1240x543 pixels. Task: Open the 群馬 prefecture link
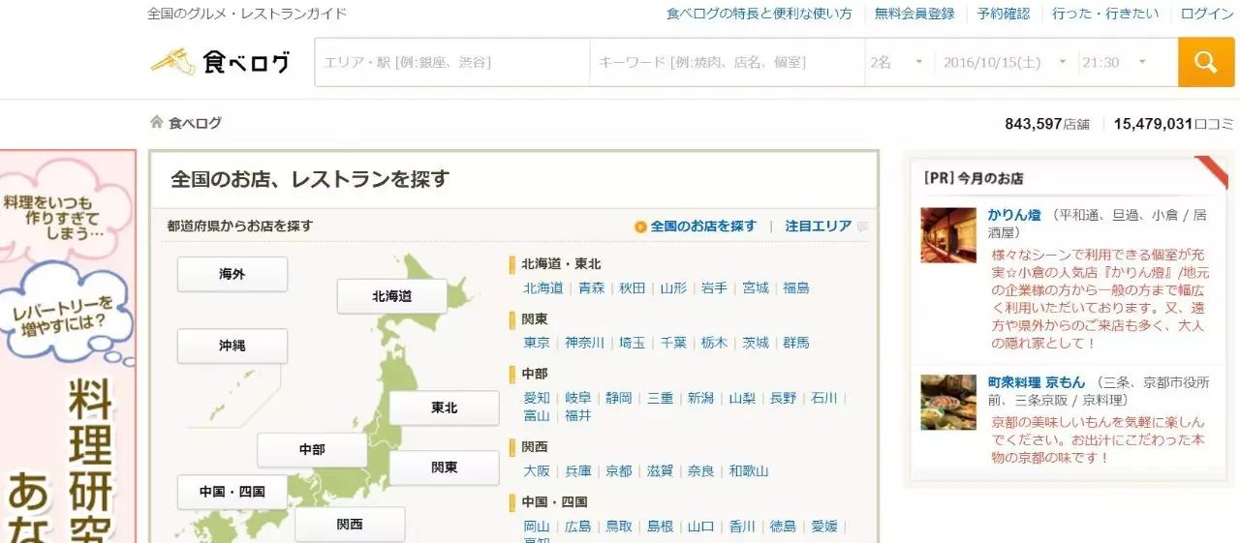pos(796,343)
